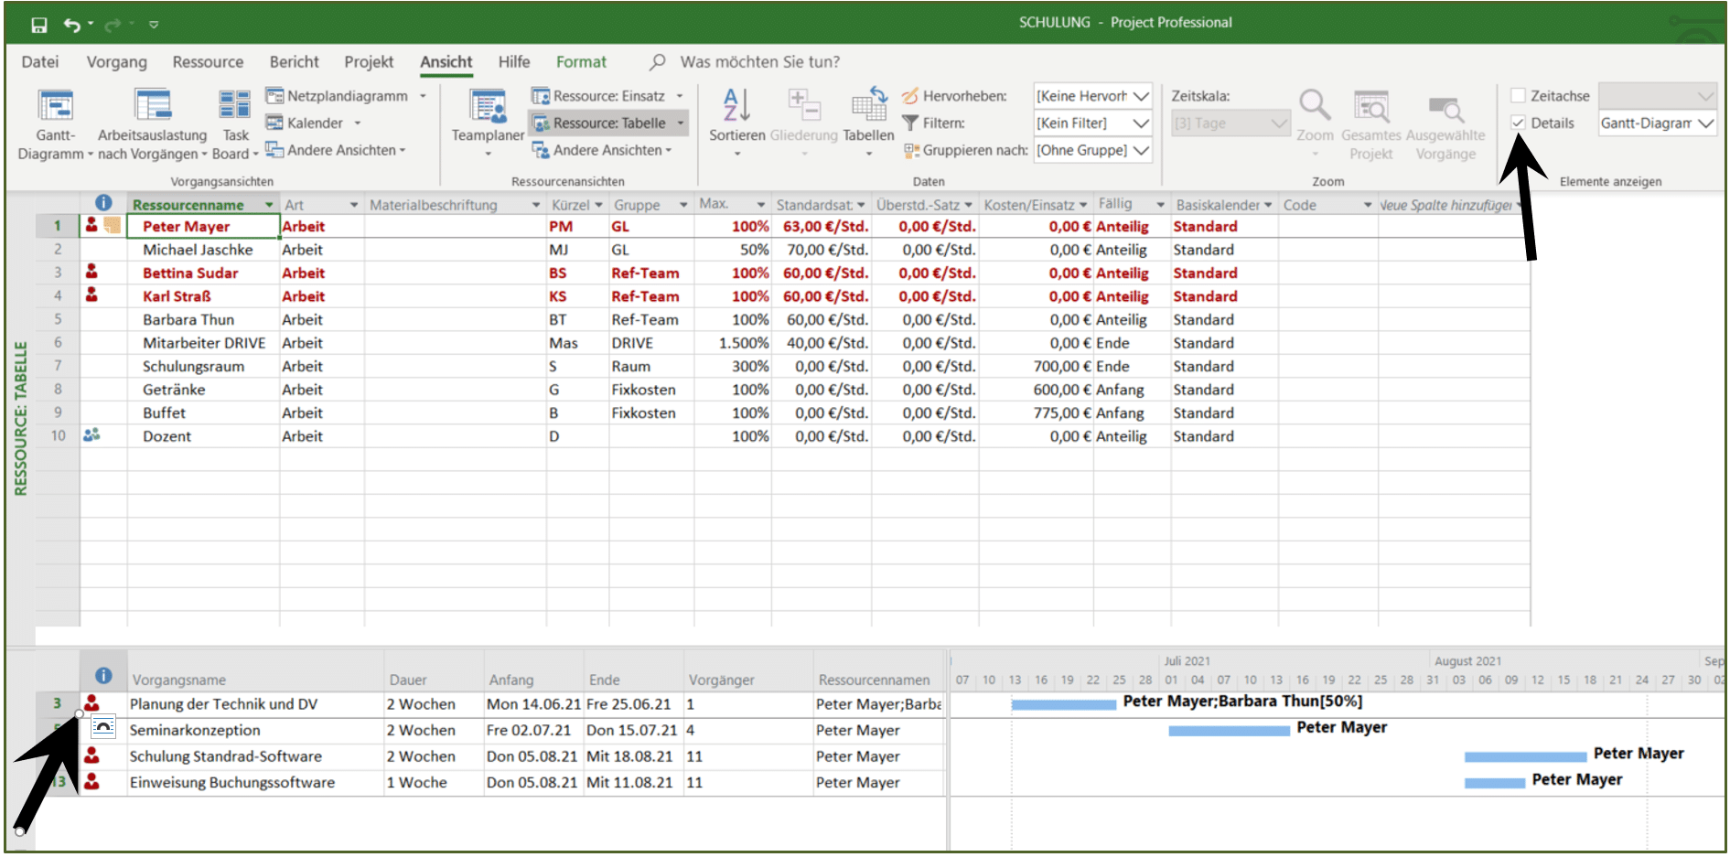Screen dimensions: 1730x857
Task: Click the Standardsatz column header
Action: tap(821, 205)
